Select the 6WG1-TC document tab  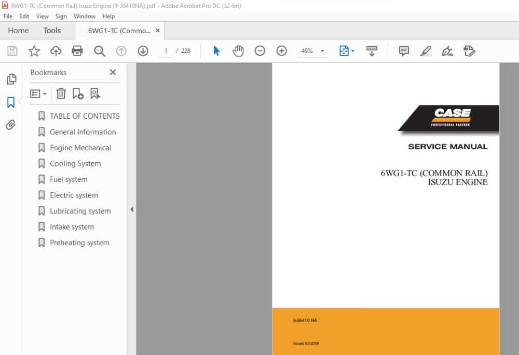(119, 31)
